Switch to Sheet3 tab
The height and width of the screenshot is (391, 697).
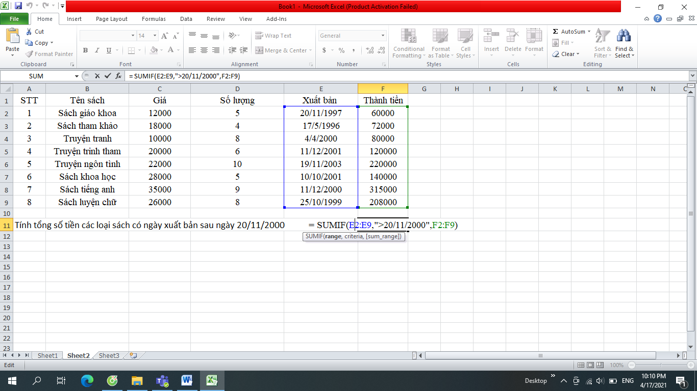pos(109,355)
